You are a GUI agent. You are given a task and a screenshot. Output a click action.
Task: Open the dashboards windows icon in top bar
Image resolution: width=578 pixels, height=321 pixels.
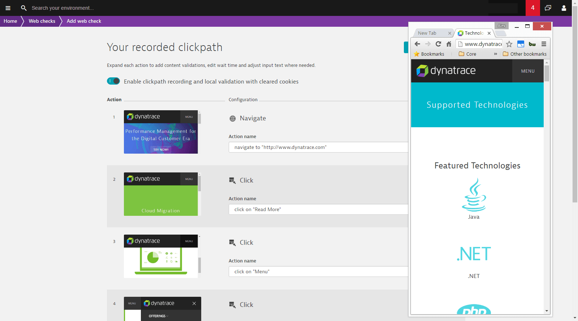click(x=548, y=8)
